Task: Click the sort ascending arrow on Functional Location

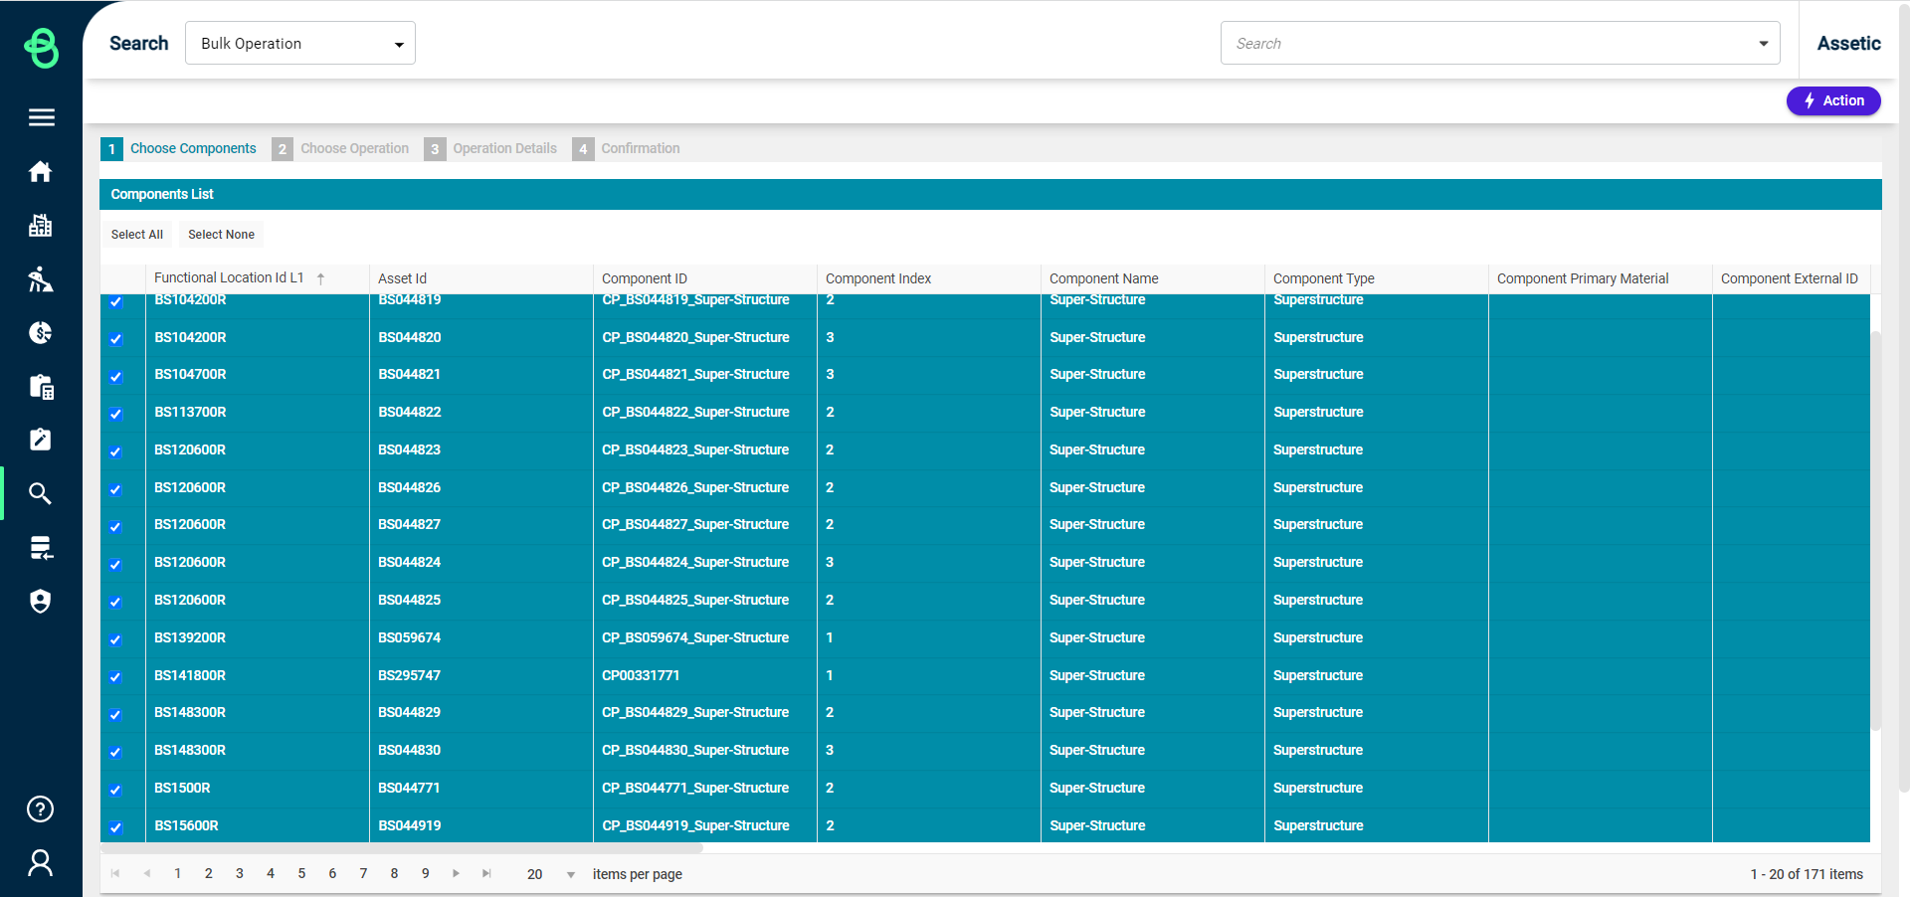Action: 320,278
